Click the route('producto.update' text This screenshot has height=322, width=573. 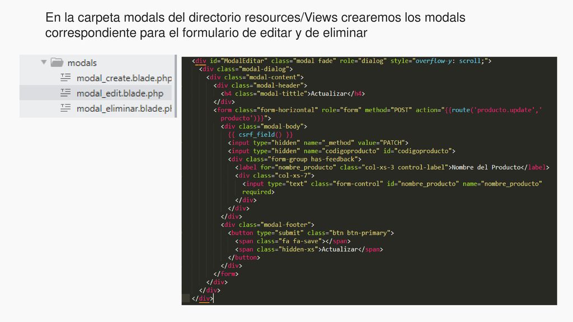493,110
